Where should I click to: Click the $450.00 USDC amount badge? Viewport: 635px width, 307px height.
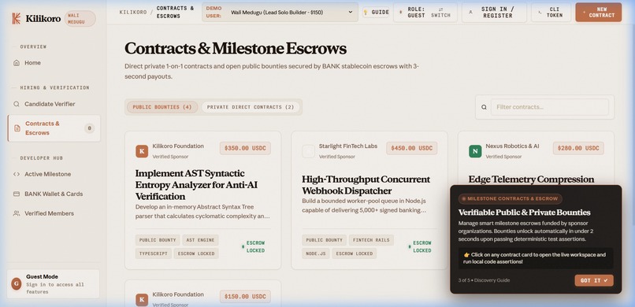coord(411,148)
